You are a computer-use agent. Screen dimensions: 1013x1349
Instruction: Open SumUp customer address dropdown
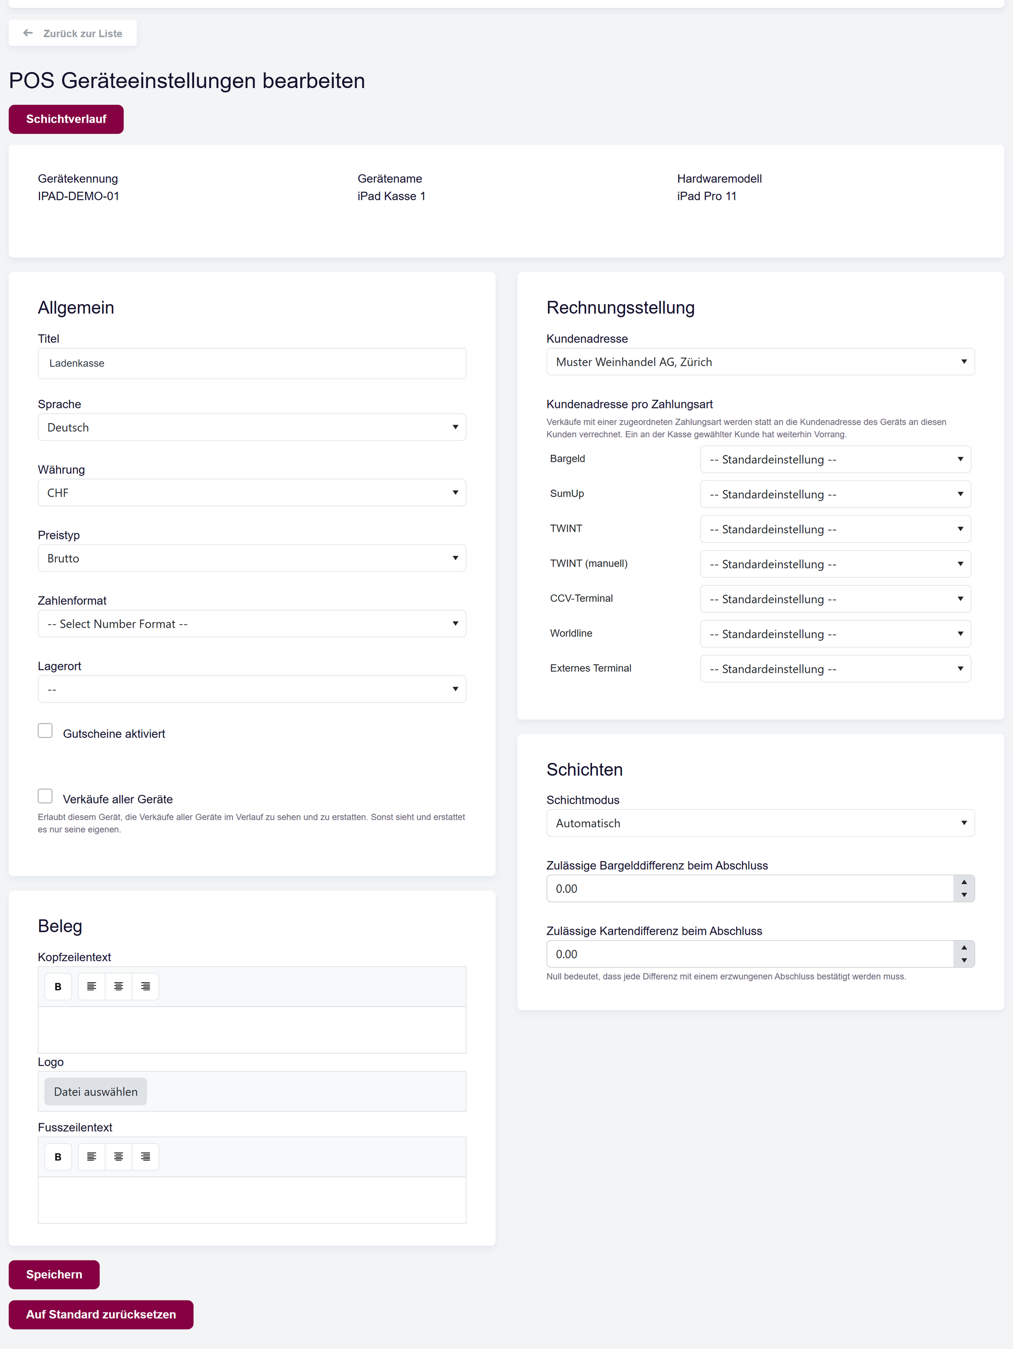(x=835, y=494)
